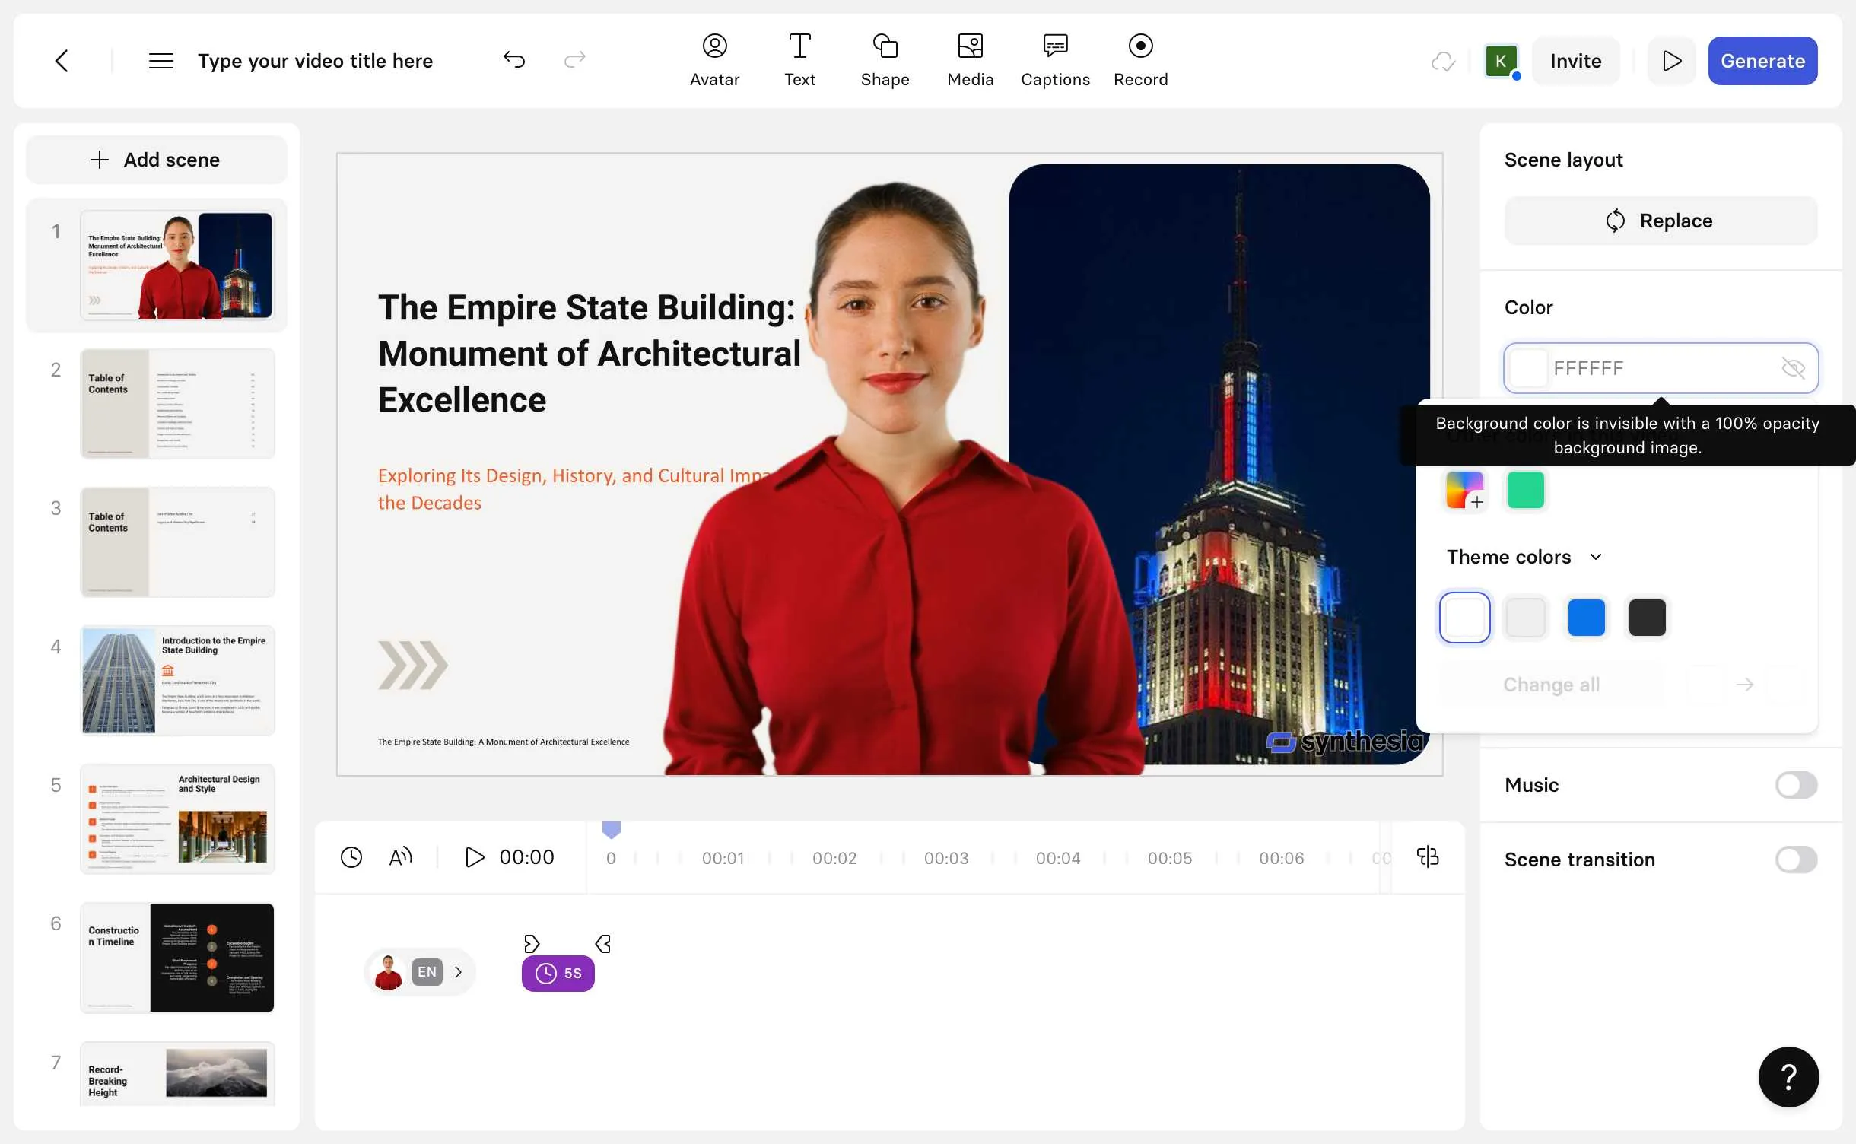The height and width of the screenshot is (1144, 1856).
Task: Open the Avatar tool
Action: (x=714, y=61)
